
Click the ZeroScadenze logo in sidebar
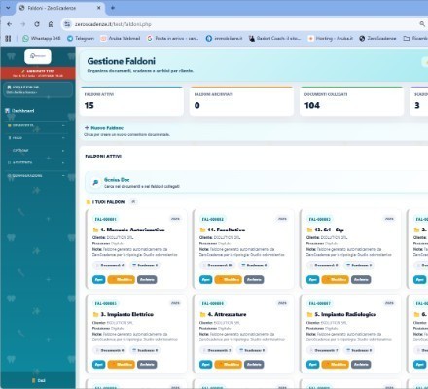click(38, 56)
